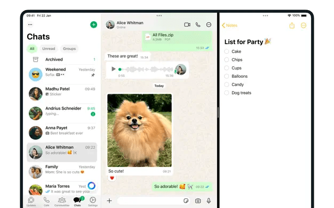This screenshot has height=208, width=334.
Task: Start a voice call with Alice Whitman
Action: 198,24
